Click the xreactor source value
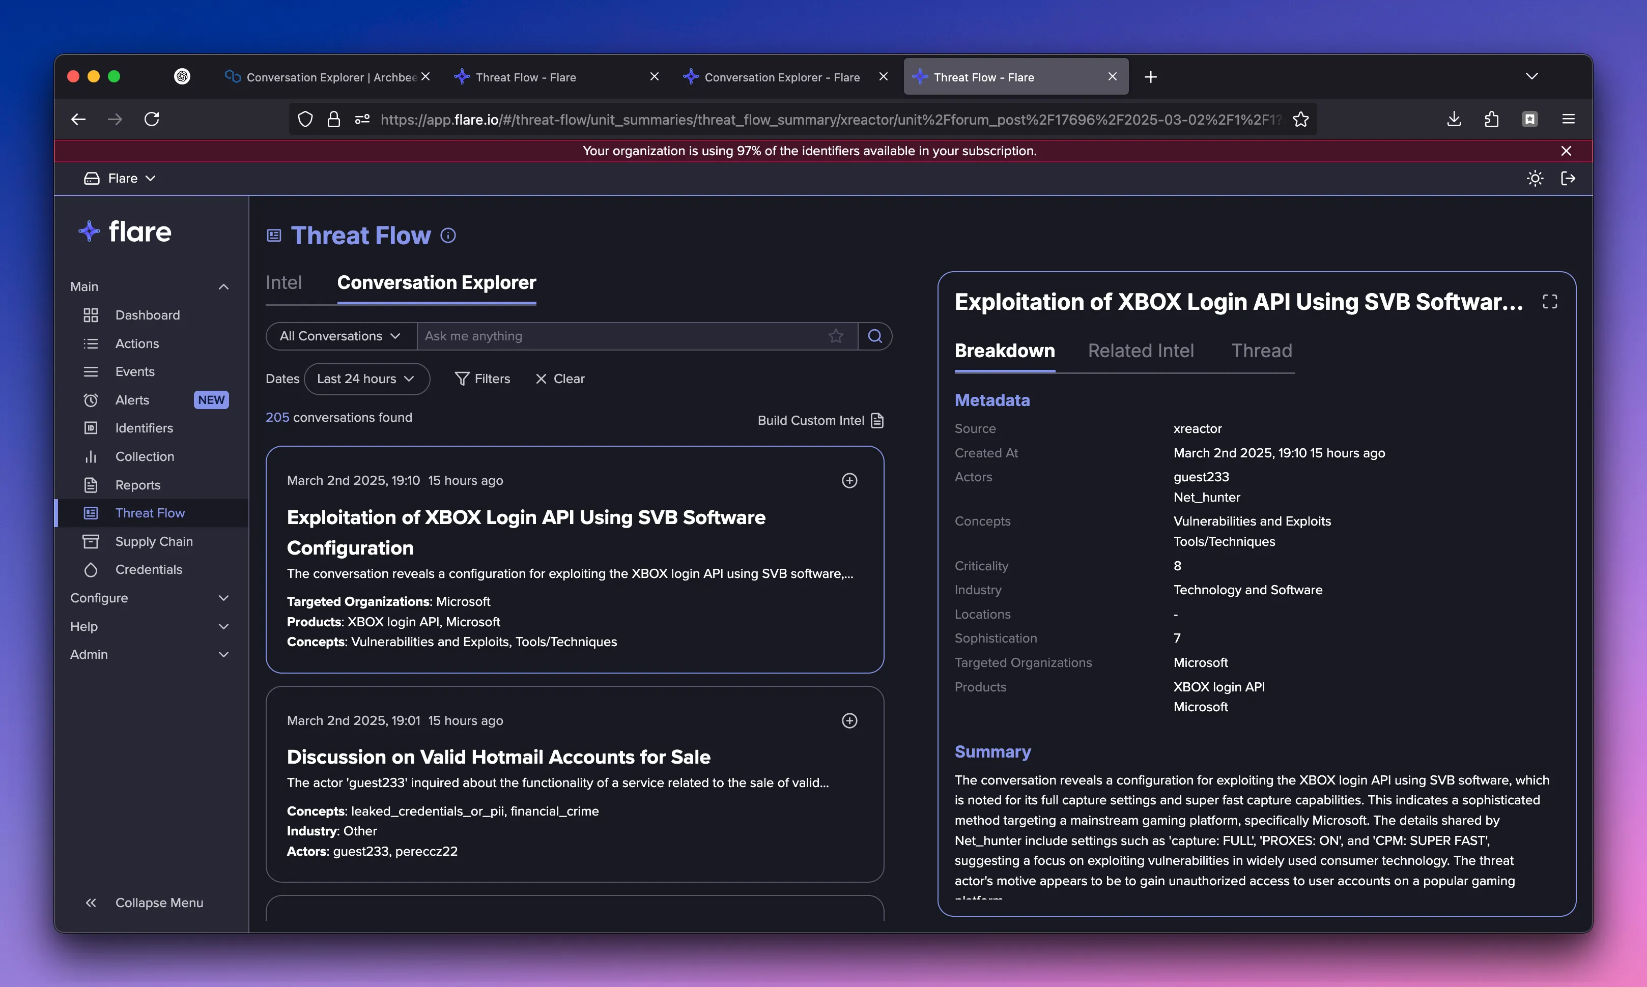Image resolution: width=1647 pixels, height=987 pixels. pos(1198,428)
